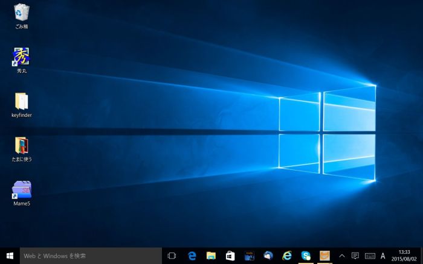Open Thunderbird mail from the taskbar
Image resolution: width=423 pixels, height=264 pixels.
(x=268, y=256)
